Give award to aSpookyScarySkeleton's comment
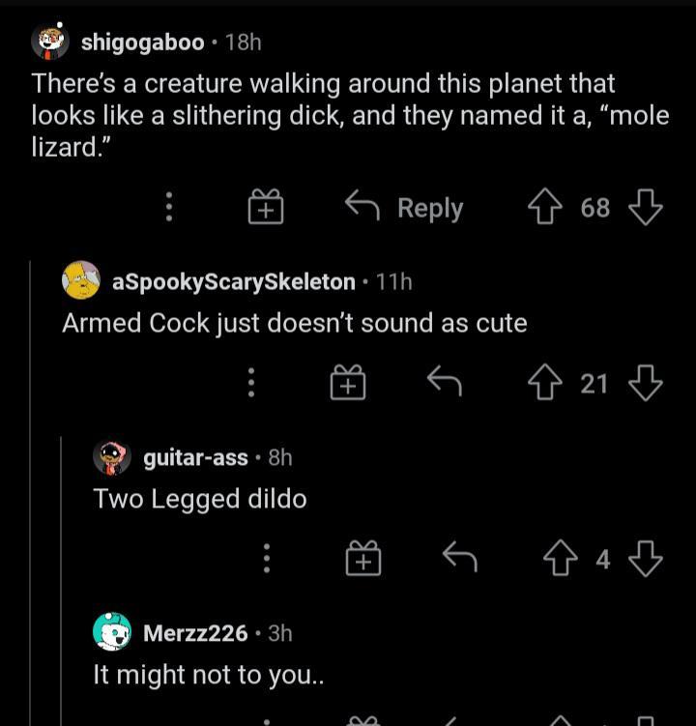 (348, 384)
